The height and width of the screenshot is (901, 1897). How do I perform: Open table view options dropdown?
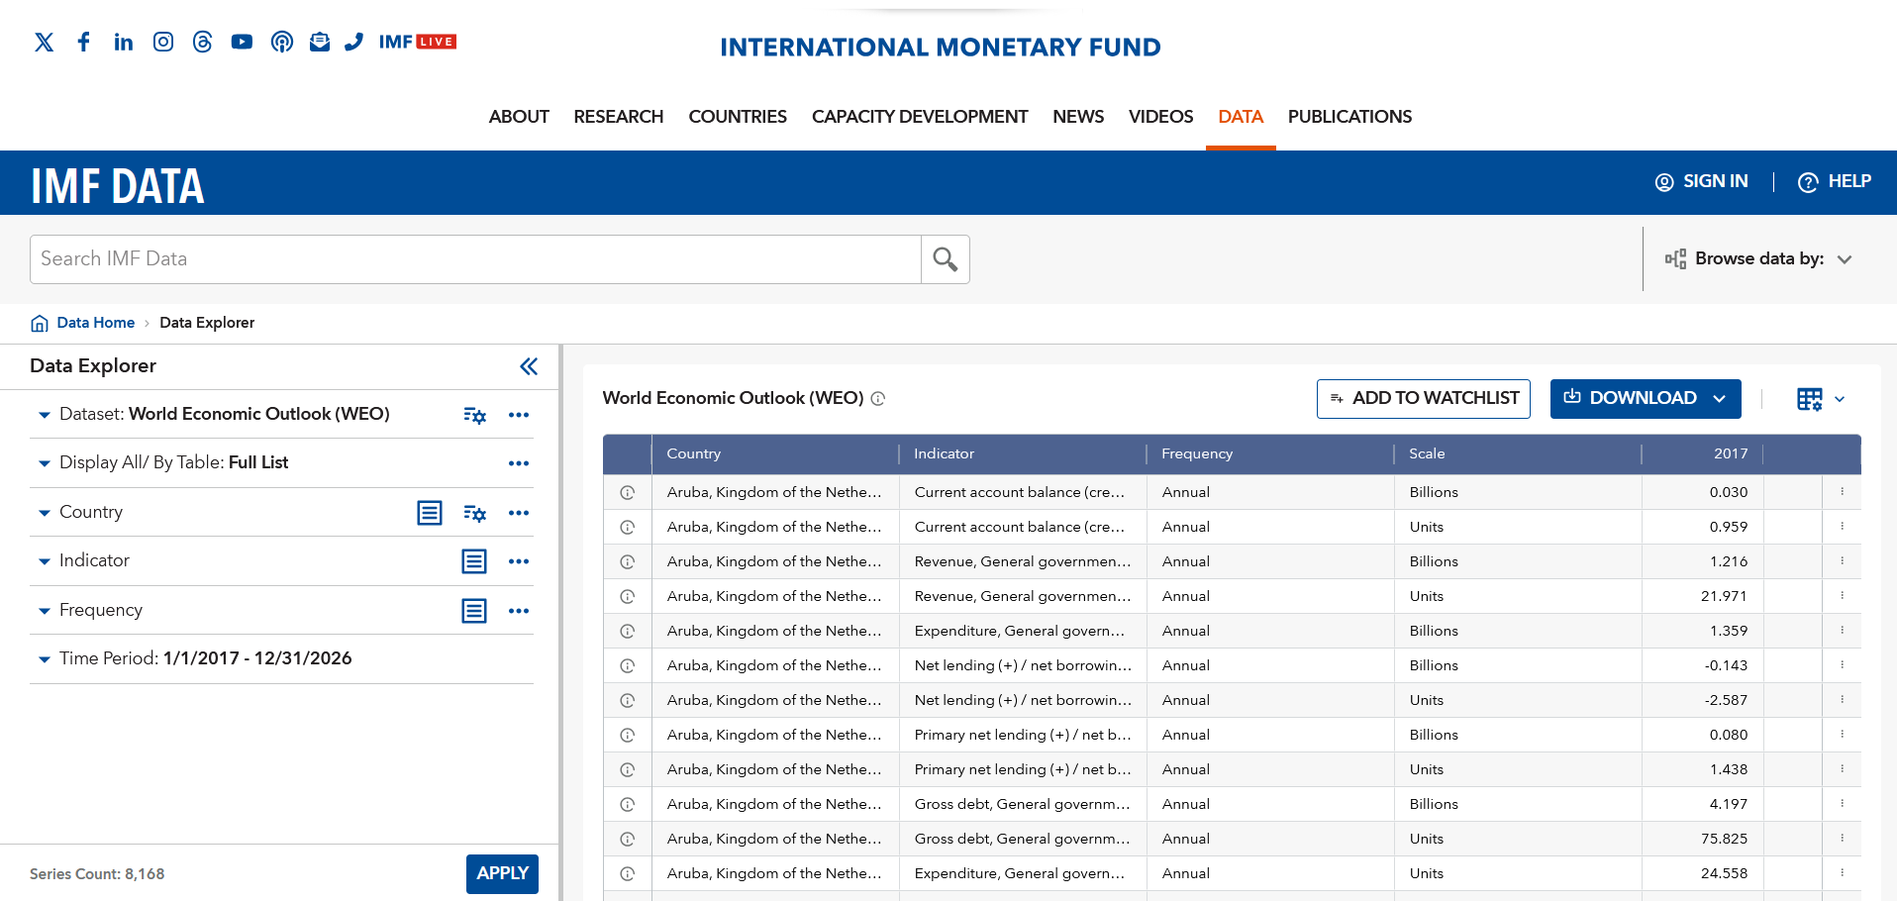coord(1820,399)
